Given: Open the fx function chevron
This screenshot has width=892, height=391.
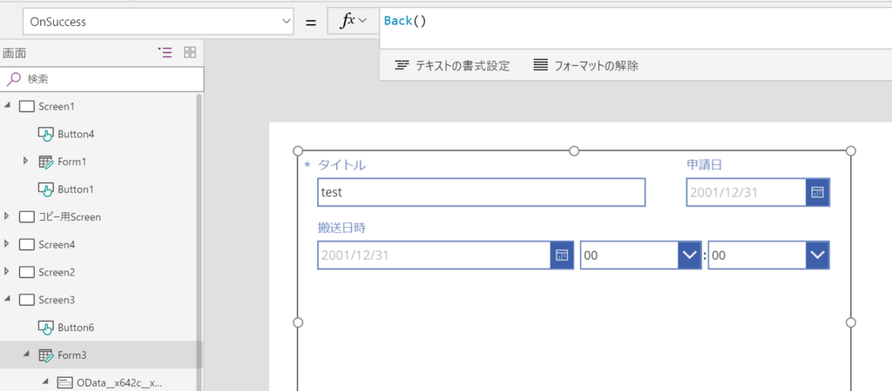Looking at the screenshot, I should click(362, 21).
